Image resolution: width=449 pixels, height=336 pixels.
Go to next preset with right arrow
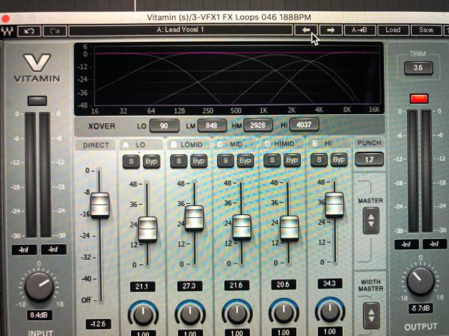(x=331, y=30)
